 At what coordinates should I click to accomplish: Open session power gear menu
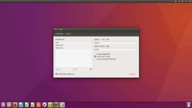click(x=191, y=1)
